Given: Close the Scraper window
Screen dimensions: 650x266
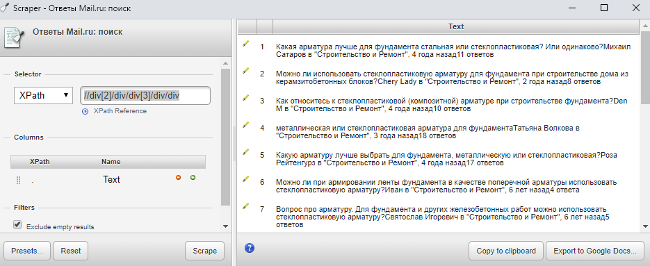Looking at the screenshot, I should coord(635,8).
